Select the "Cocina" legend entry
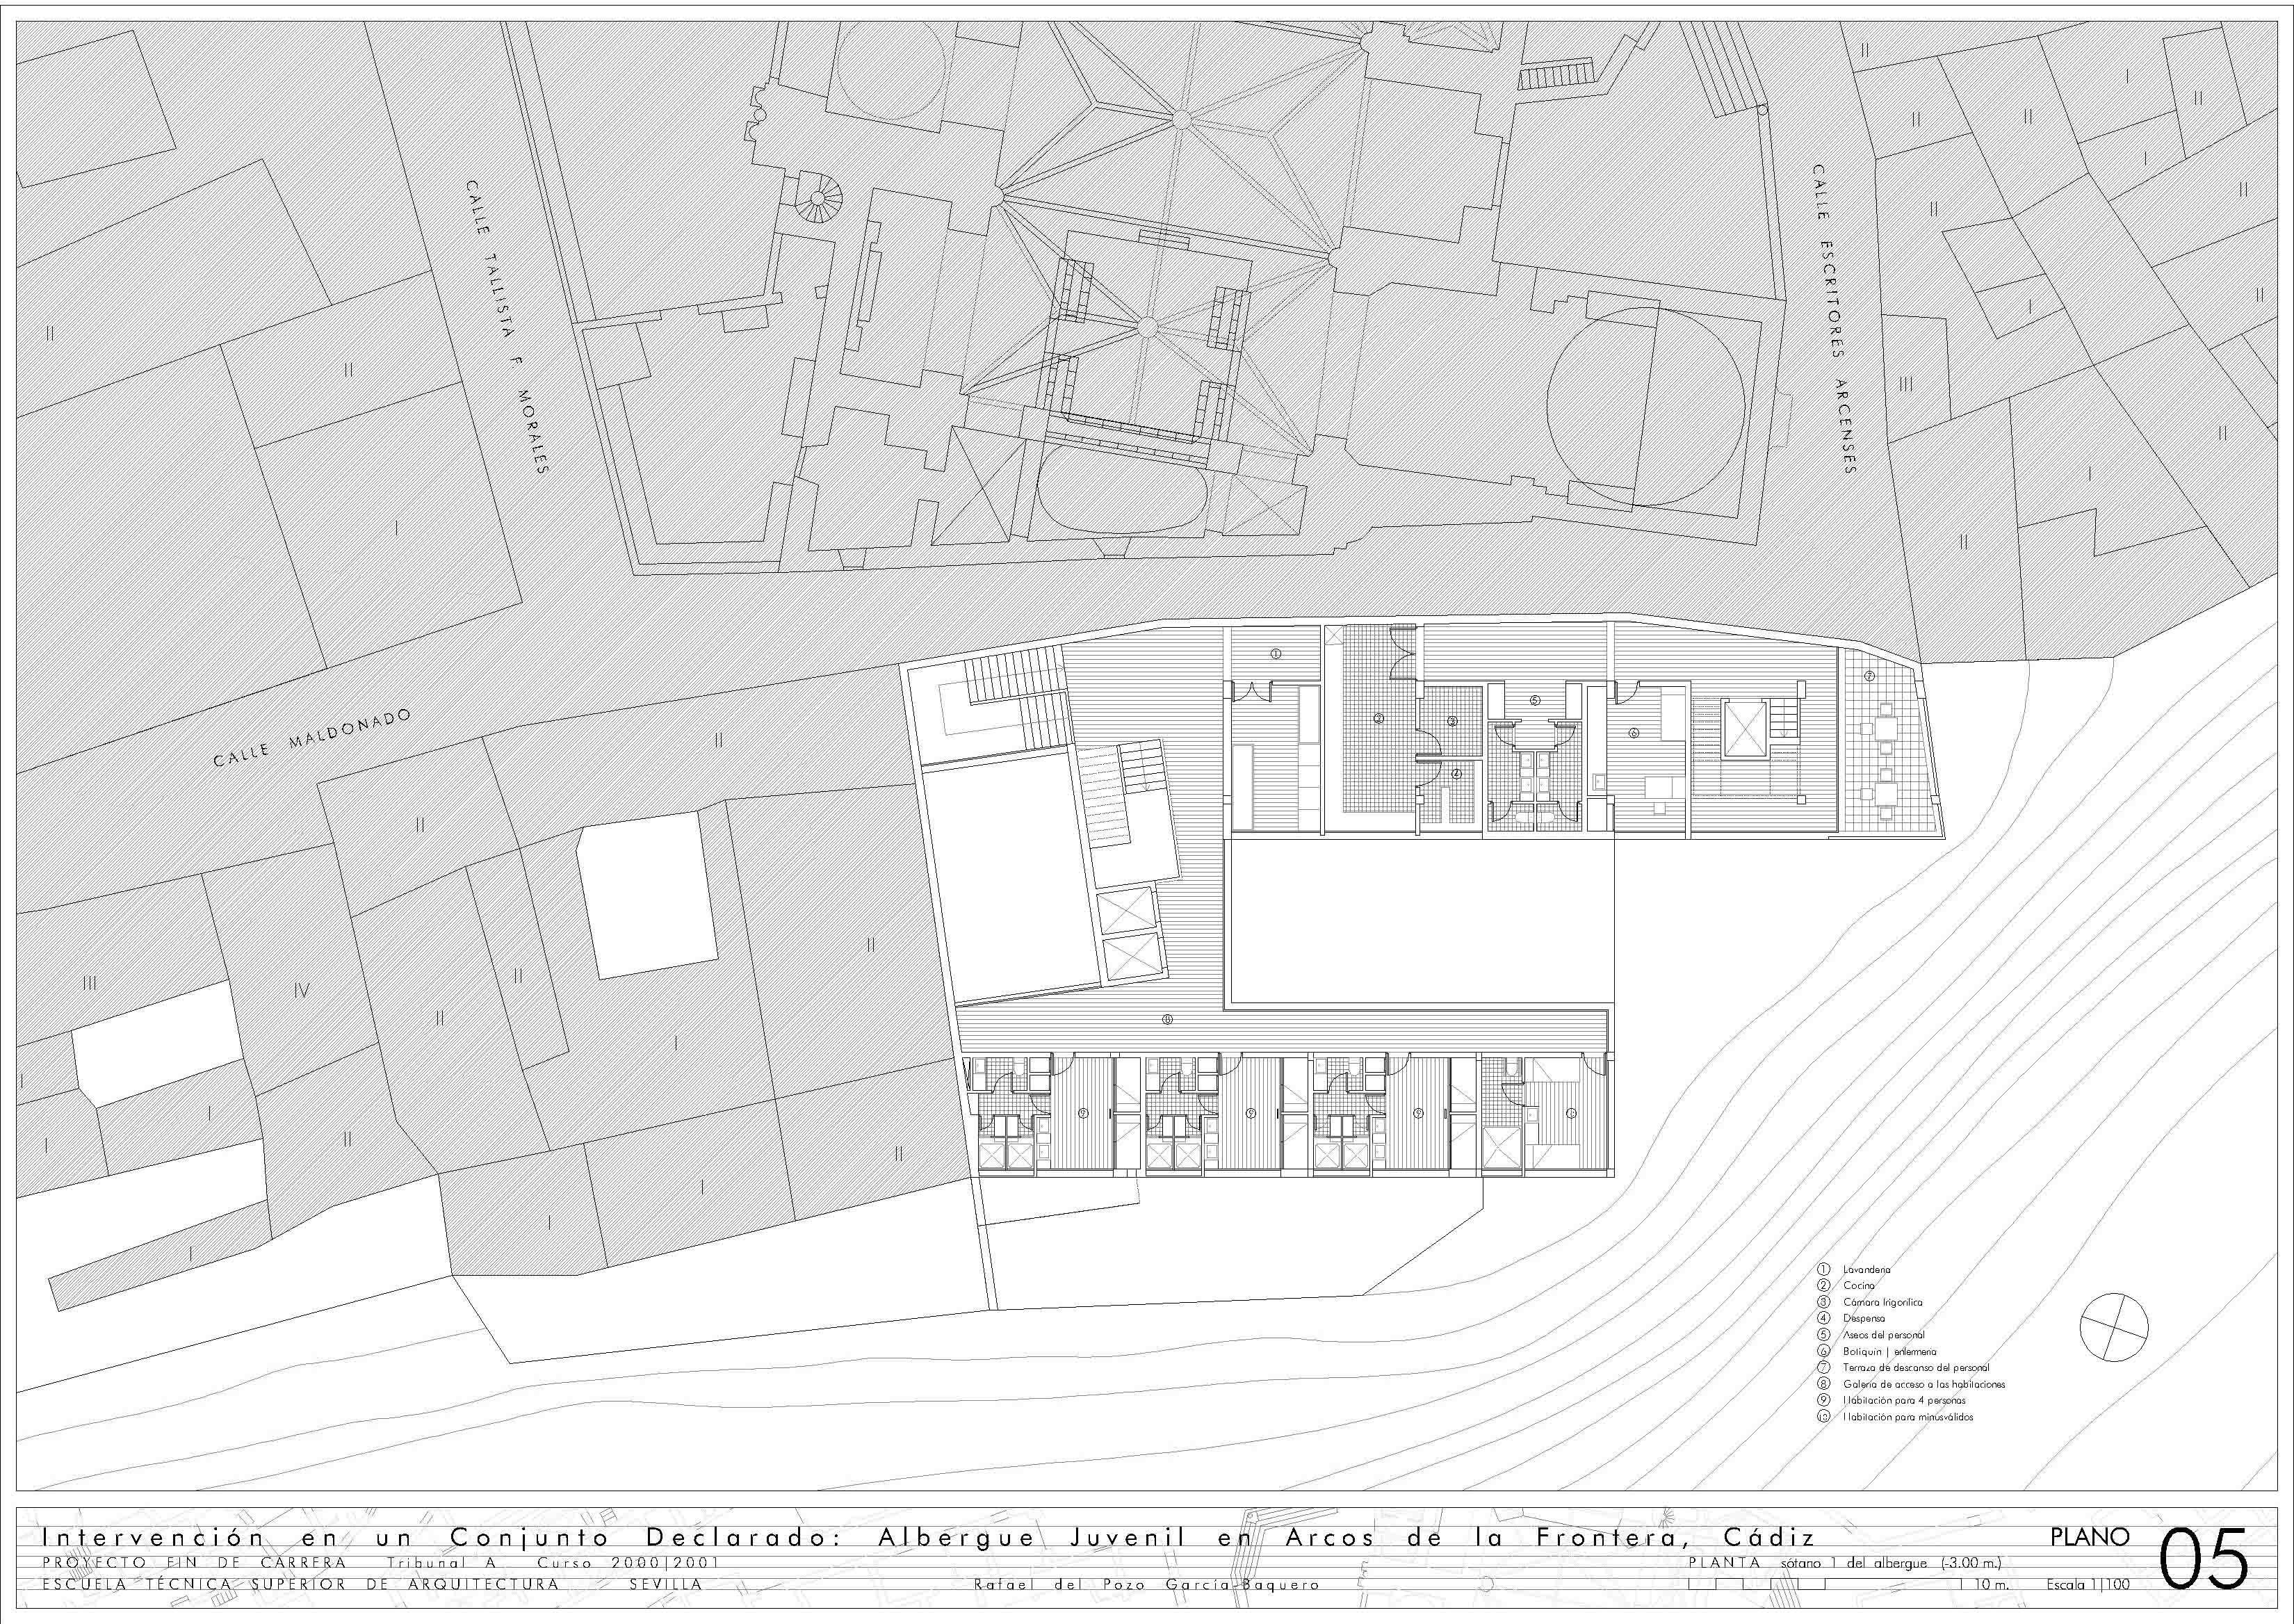Image resolution: width=2294 pixels, height=1624 pixels. point(1859,1285)
